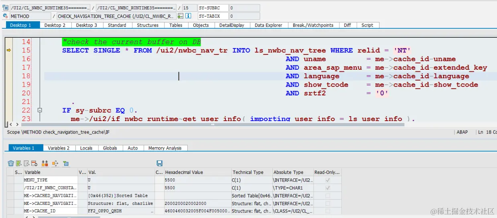The image size is (497, 218).
Task: Click the code editor horizontal scrollbar thumb
Action: [213, 125]
